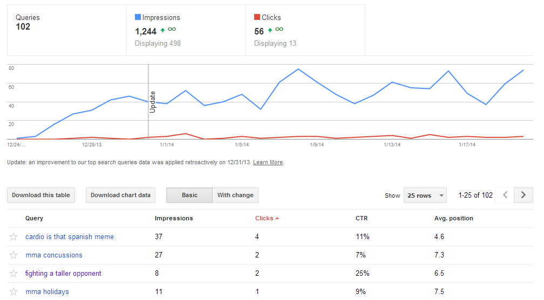Go to next page of results

pyautogui.click(x=523, y=195)
